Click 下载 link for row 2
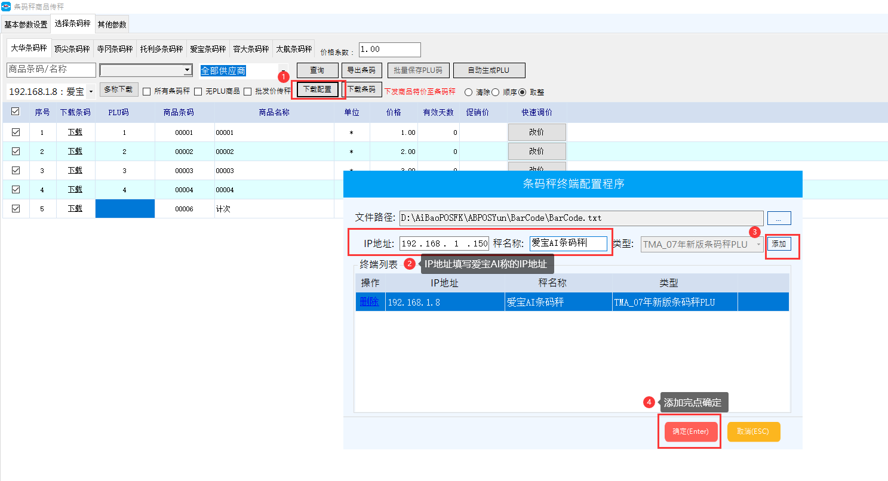 point(75,151)
